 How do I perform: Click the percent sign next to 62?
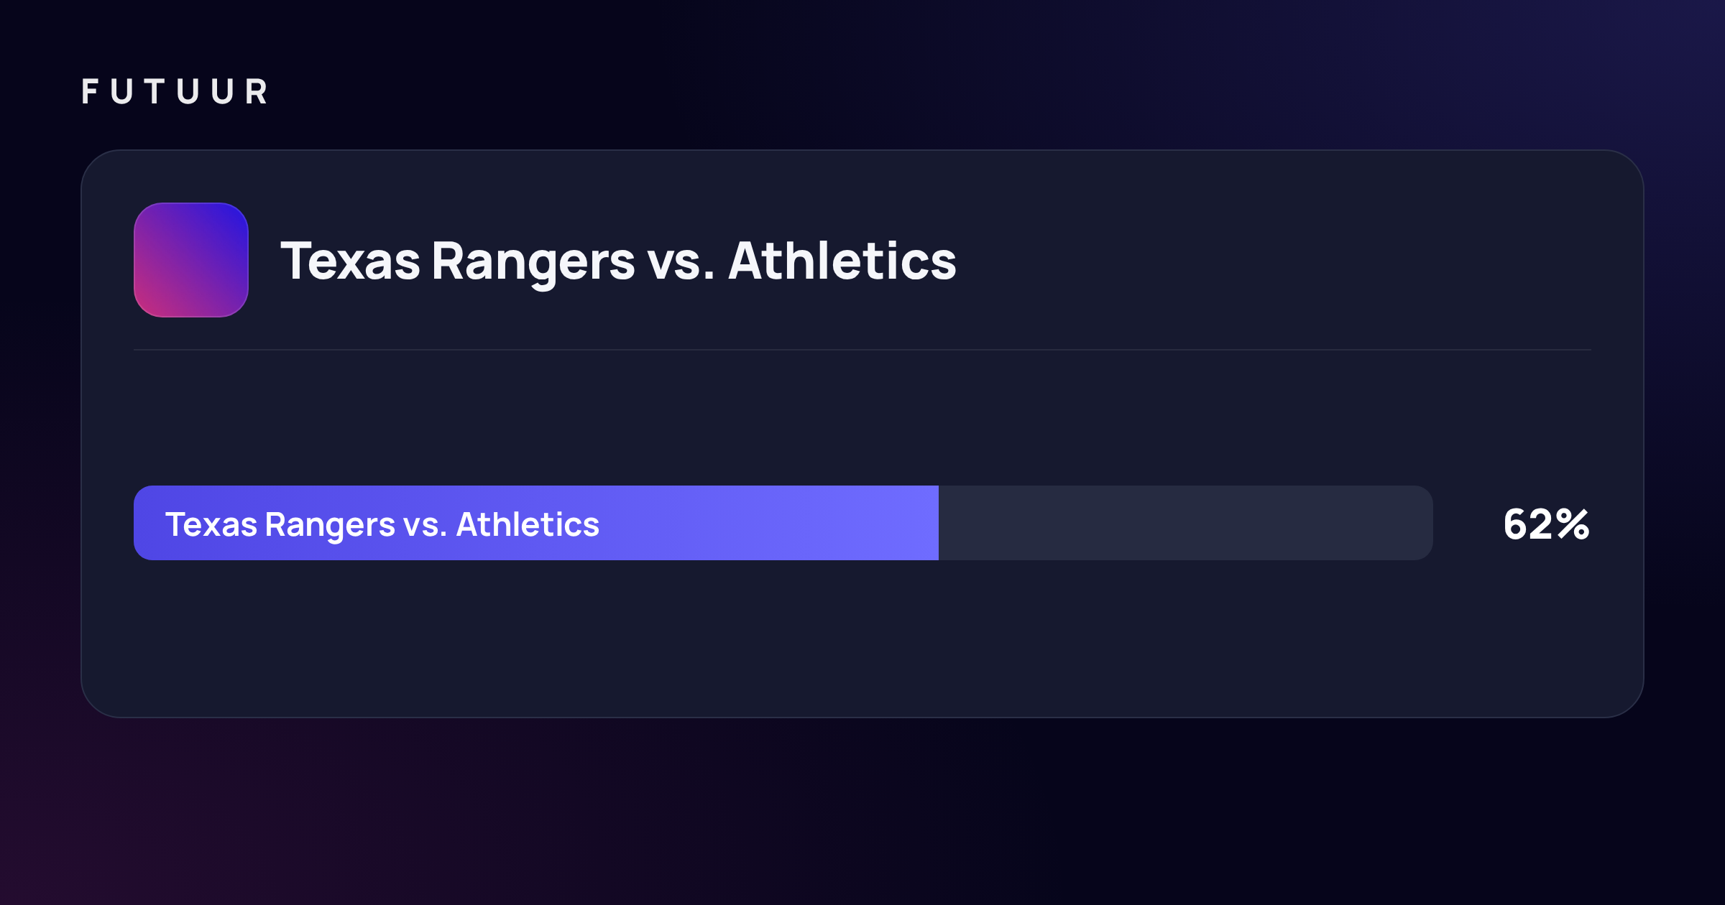(x=1573, y=524)
